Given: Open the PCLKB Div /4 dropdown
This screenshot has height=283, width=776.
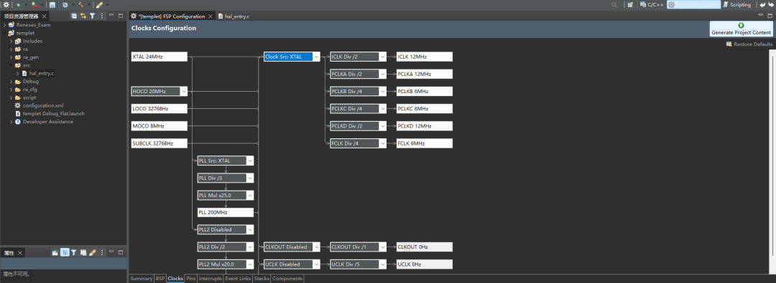Looking at the screenshot, I should [382, 92].
